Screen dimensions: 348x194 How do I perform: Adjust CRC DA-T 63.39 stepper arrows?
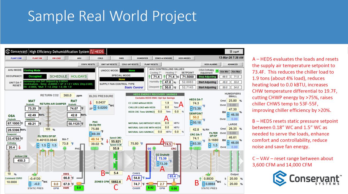(x=191, y=144)
